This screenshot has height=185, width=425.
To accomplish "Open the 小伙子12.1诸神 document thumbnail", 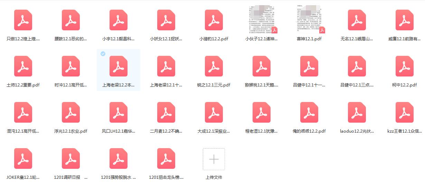I will 262,20.
